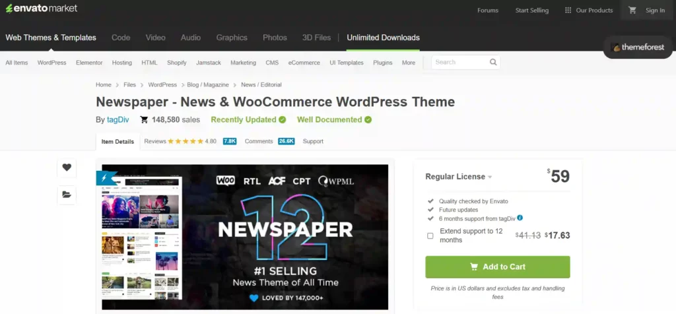Open the Web Themes & Templates menu
This screenshot has width=676, height=314.
click(x=51, y=38)
